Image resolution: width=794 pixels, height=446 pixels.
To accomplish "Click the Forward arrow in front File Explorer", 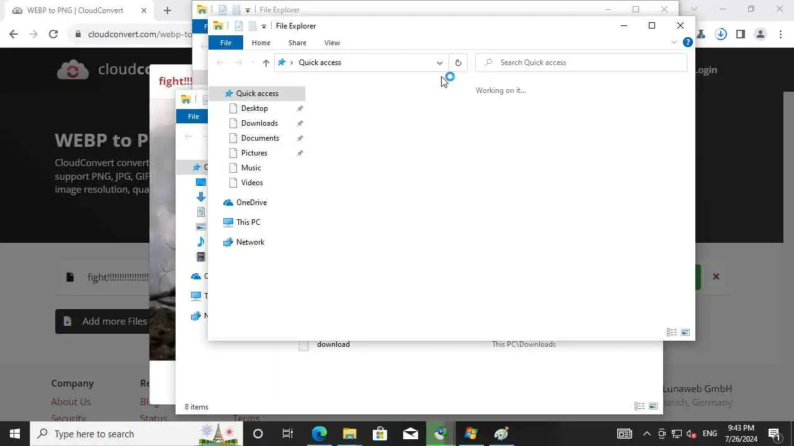I will point(238,63).
